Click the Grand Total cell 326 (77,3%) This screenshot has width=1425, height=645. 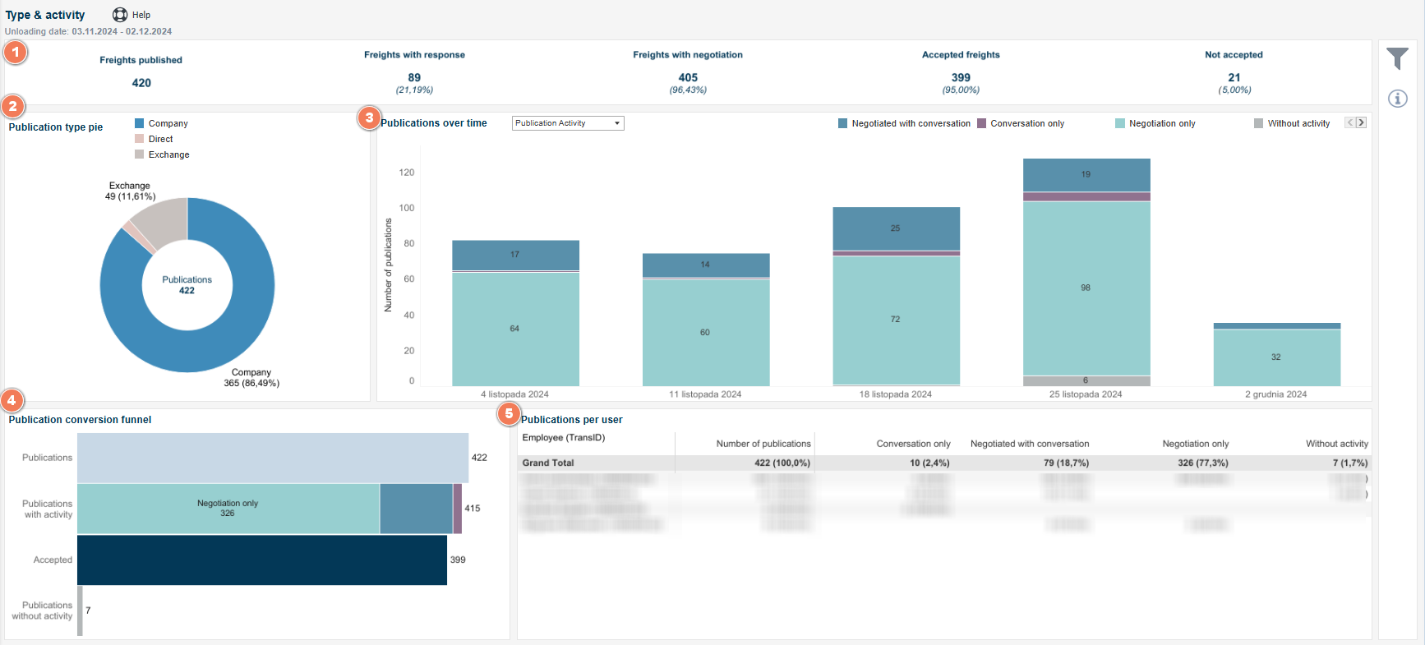tap(1203, 463)
